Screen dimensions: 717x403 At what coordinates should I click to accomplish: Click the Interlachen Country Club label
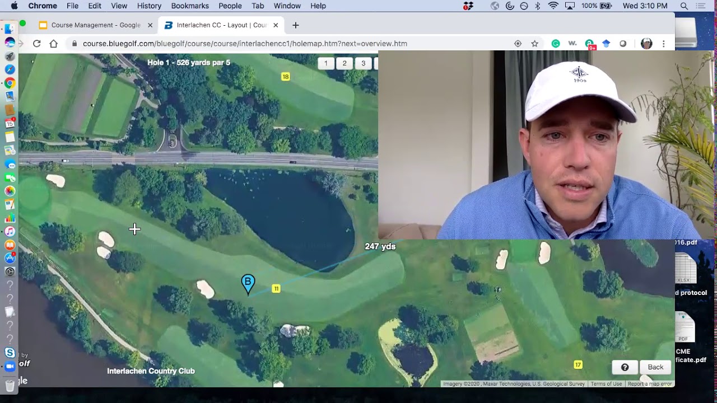(151, 371)
